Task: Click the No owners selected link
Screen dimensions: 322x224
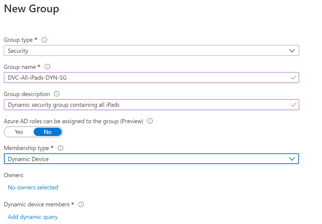Action: (x=33, y=187)
